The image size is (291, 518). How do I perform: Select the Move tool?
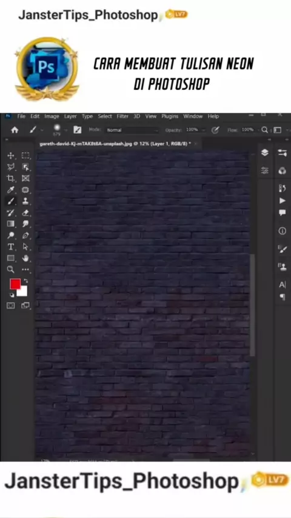click(x=10, y=155)
